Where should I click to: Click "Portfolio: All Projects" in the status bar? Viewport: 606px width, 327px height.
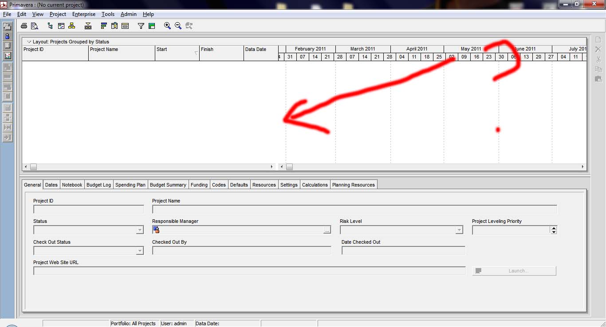point(133,323)
